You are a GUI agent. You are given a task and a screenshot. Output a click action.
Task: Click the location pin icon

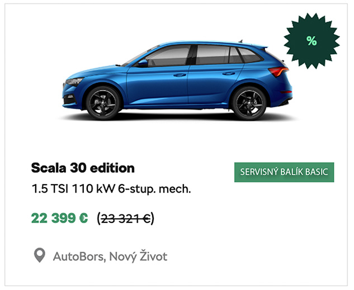tap(40, 255)
